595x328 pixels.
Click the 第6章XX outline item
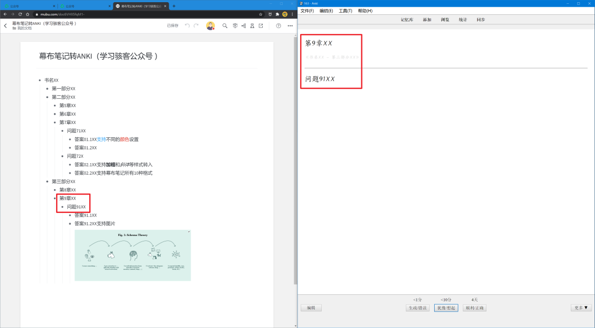pyautogui.click(x=68, y=114)
